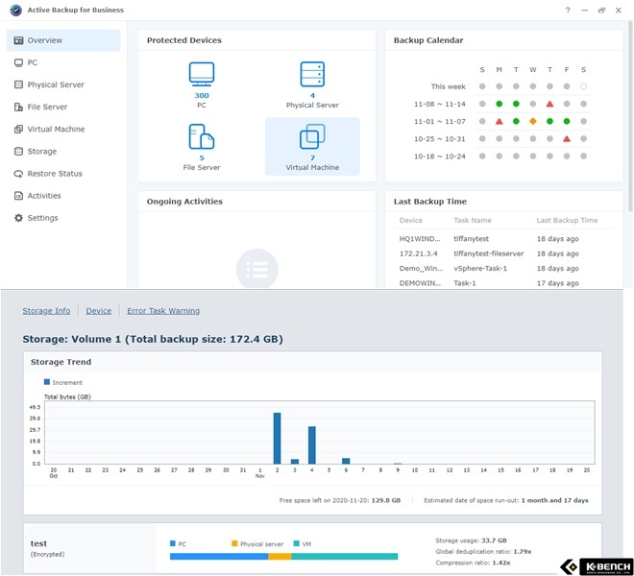Open the Device link
634x576 pixels.
coord(99,311)
